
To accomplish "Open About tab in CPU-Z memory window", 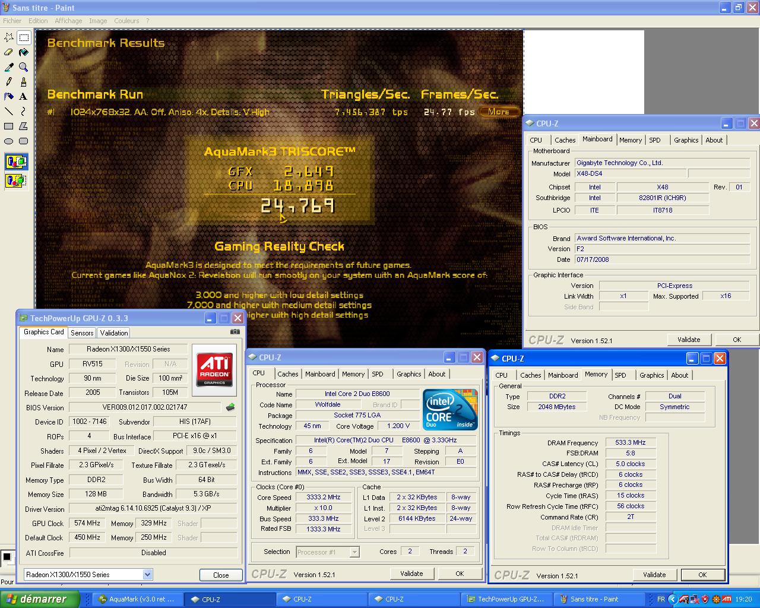I will click(680, 375).
